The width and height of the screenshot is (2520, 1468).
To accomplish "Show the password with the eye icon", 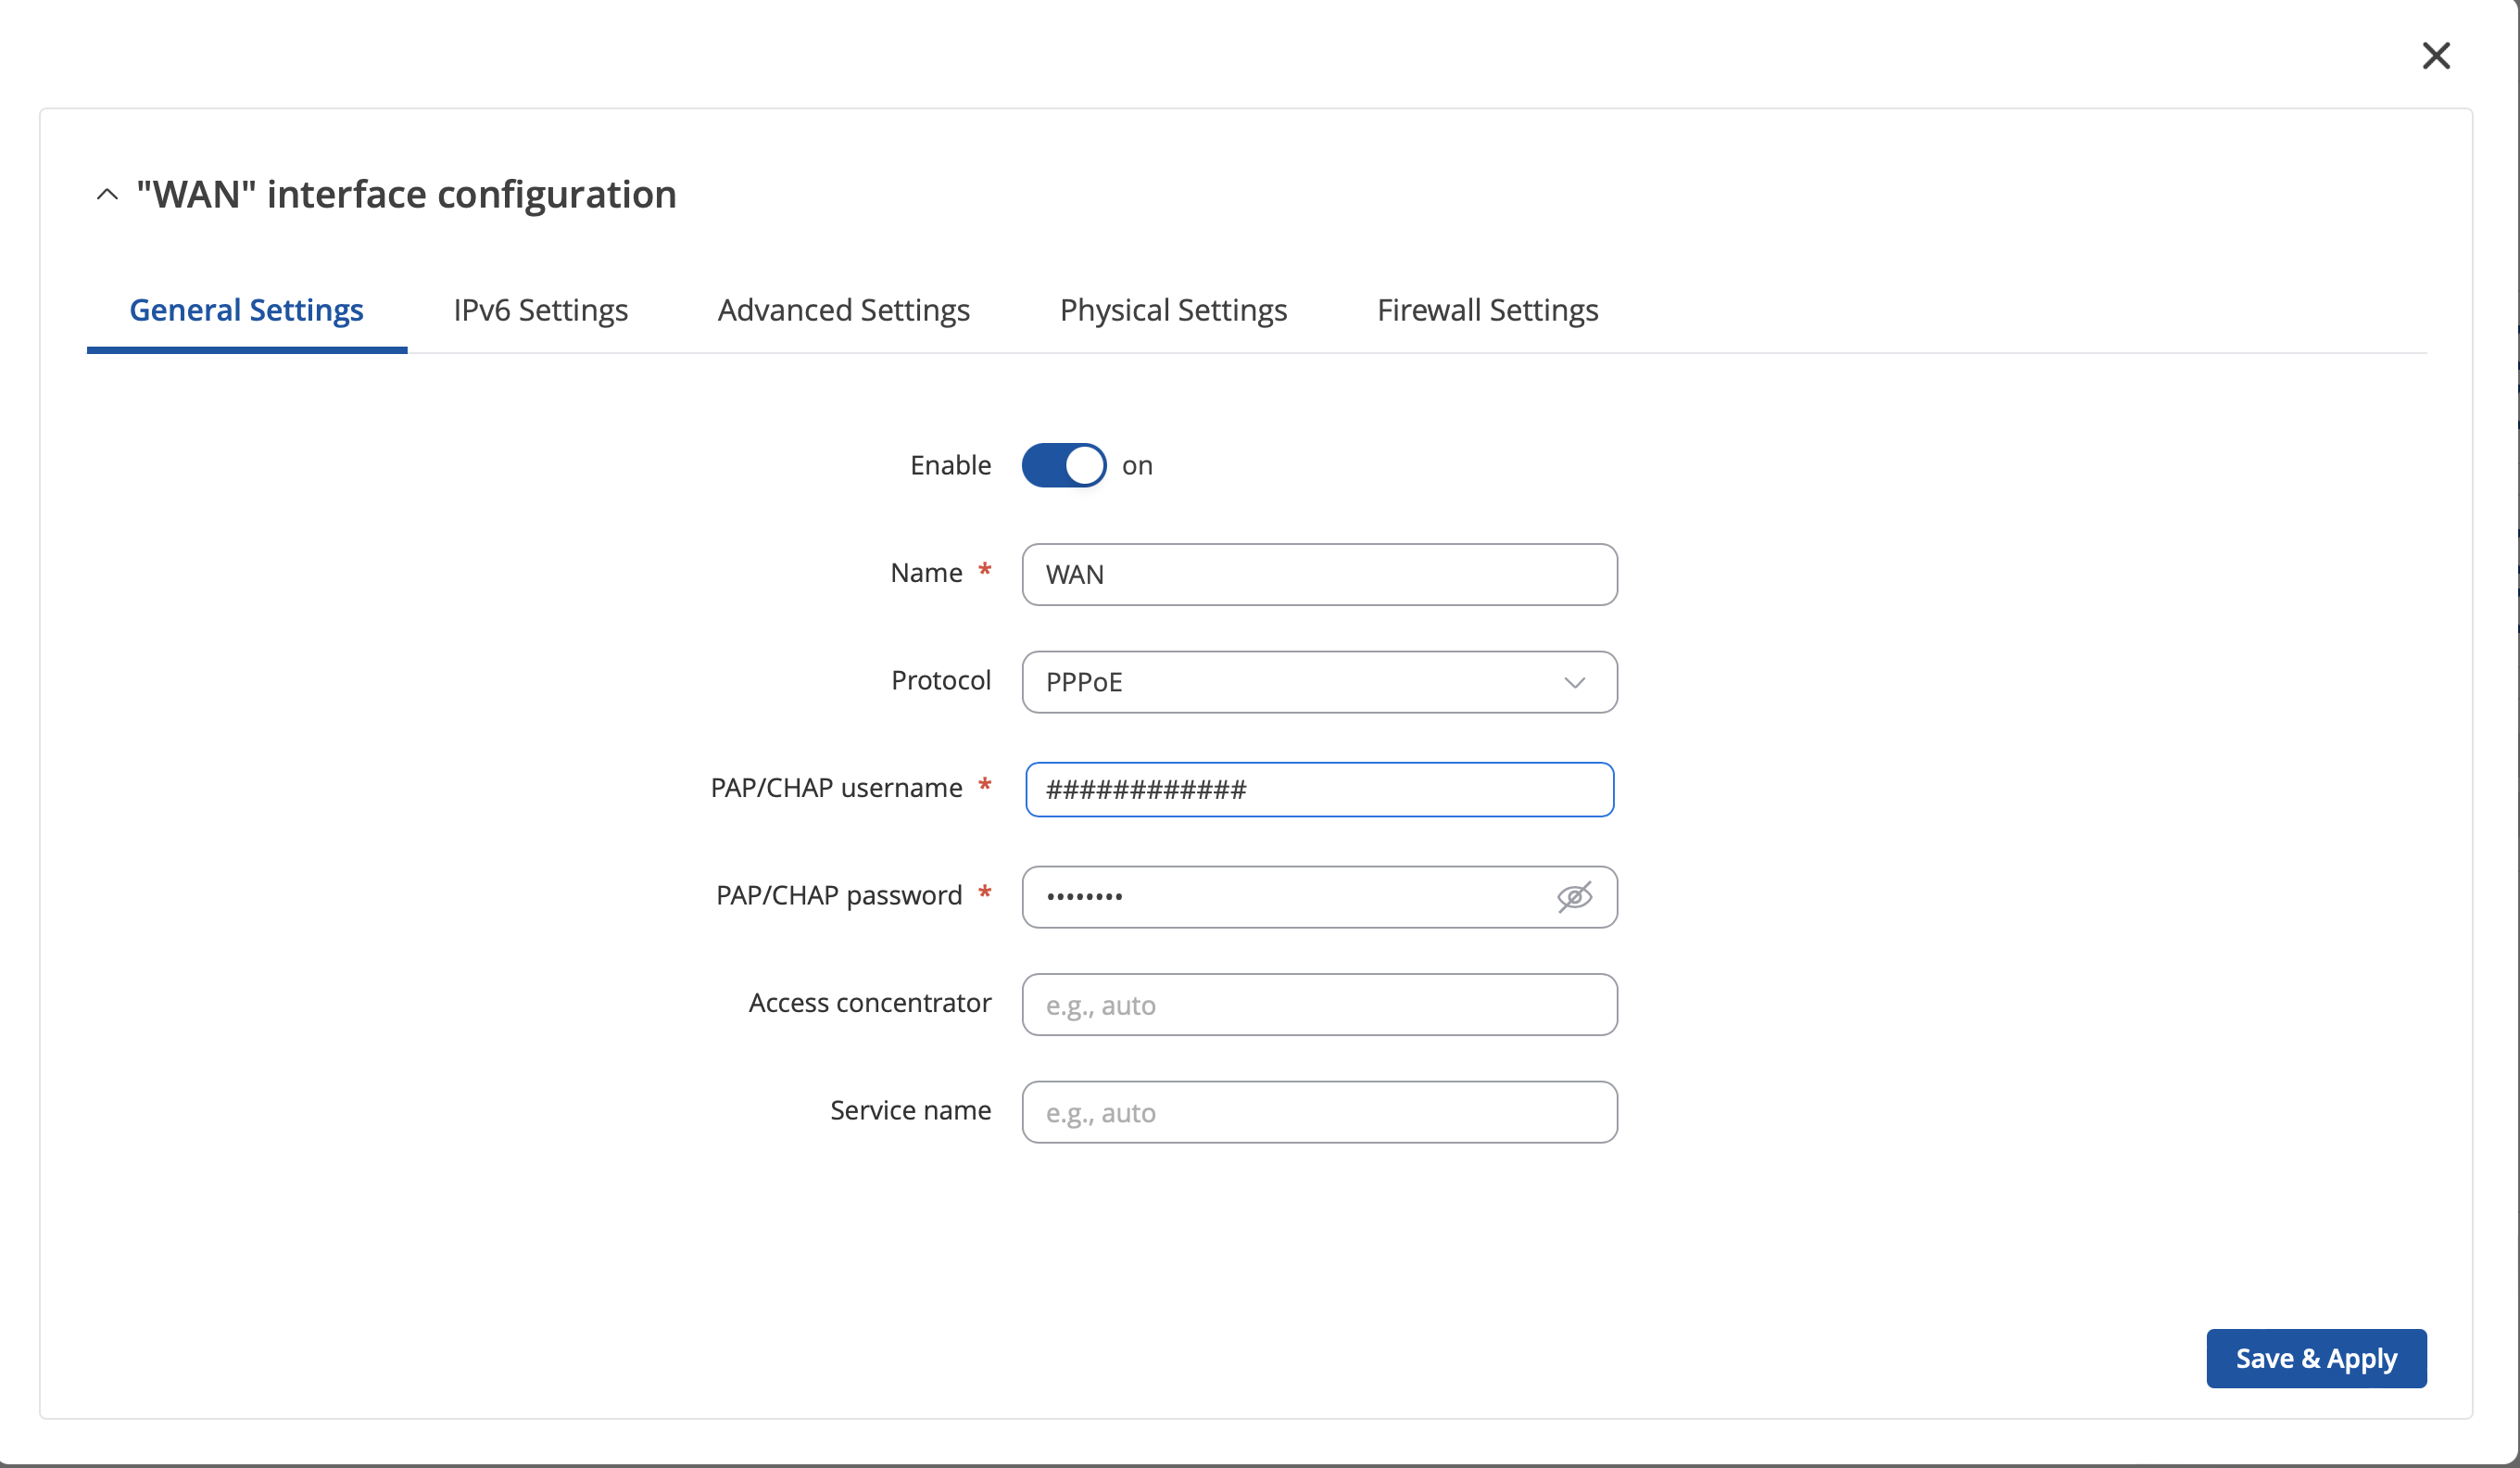I will 1574,896.
